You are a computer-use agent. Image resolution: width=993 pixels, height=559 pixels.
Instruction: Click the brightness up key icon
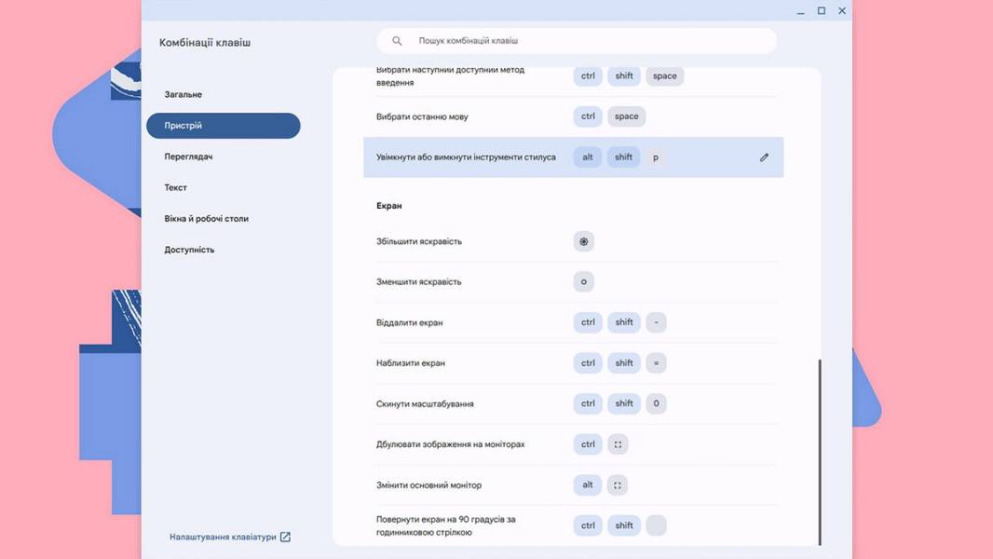click(583, 241)
